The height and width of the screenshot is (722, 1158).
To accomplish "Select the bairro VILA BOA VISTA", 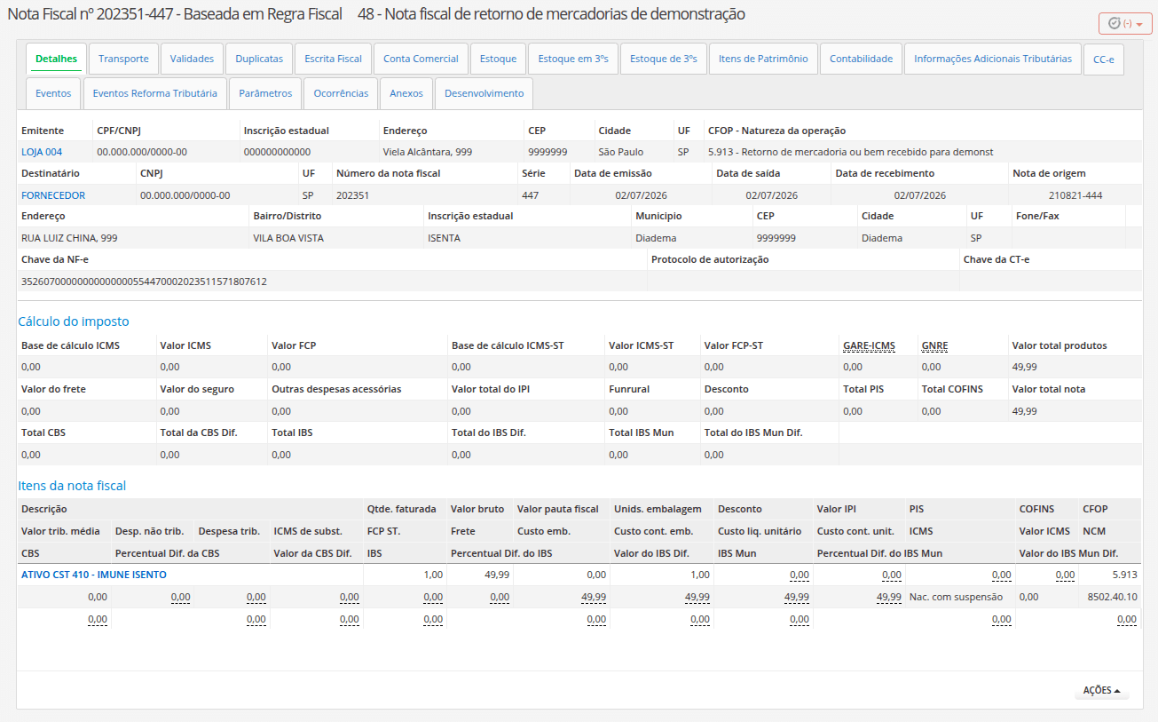I will click(x=288, y=238).
